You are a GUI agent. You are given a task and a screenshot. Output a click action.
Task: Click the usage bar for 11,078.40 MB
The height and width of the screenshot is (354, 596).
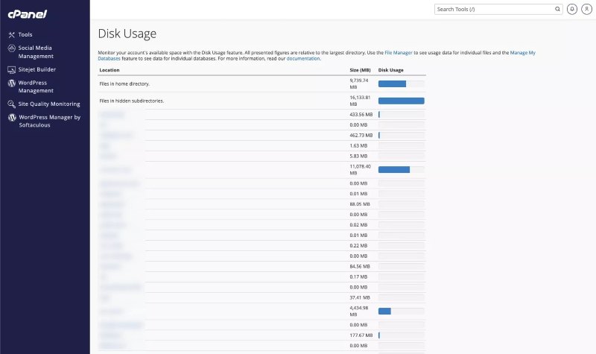pyautogui.click(x=401, y=170)
